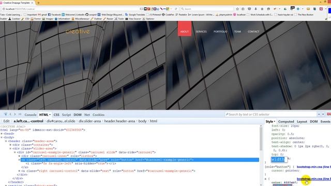Click the TEAM navigation link

tap(237, 32)
